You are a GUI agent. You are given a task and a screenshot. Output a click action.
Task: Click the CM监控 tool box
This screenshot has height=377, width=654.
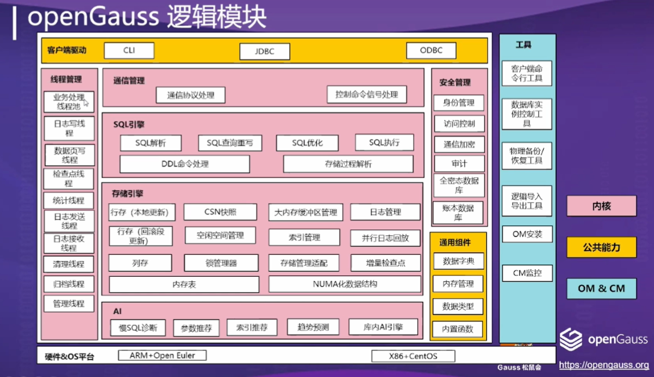(527, 273)
